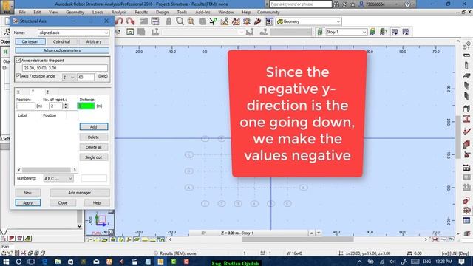
Task: Select the wall tool in right toolbar
Action: click(x=466, y=86)
